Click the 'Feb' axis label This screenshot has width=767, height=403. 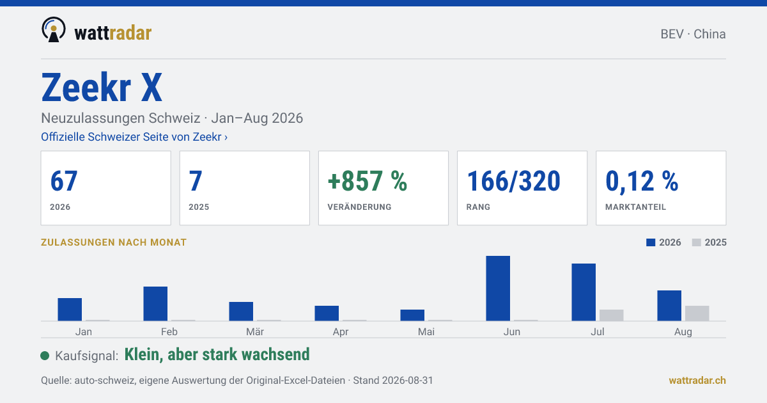[169, 331]
